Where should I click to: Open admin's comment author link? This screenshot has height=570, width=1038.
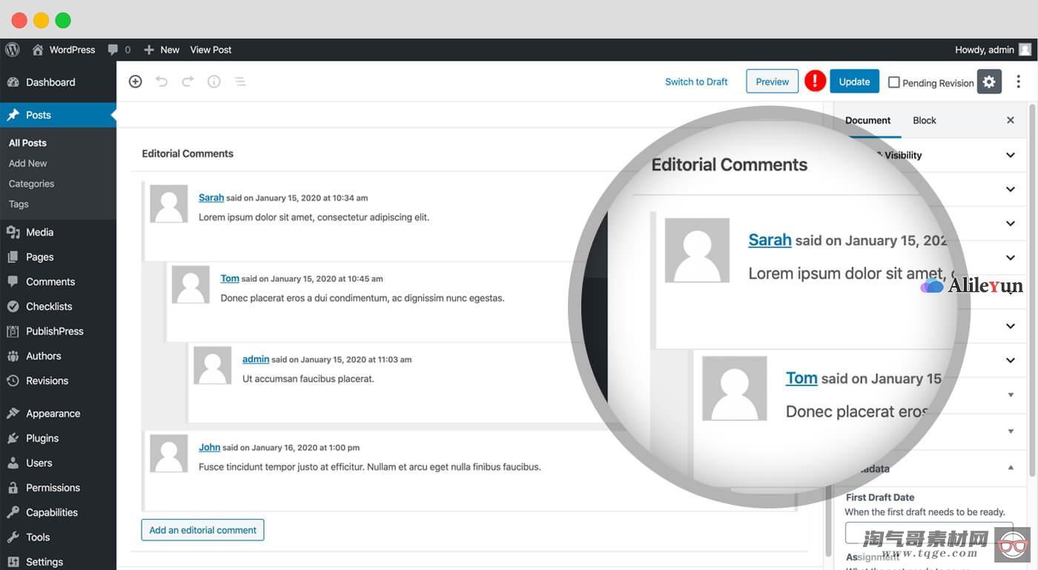coord(256,359)
